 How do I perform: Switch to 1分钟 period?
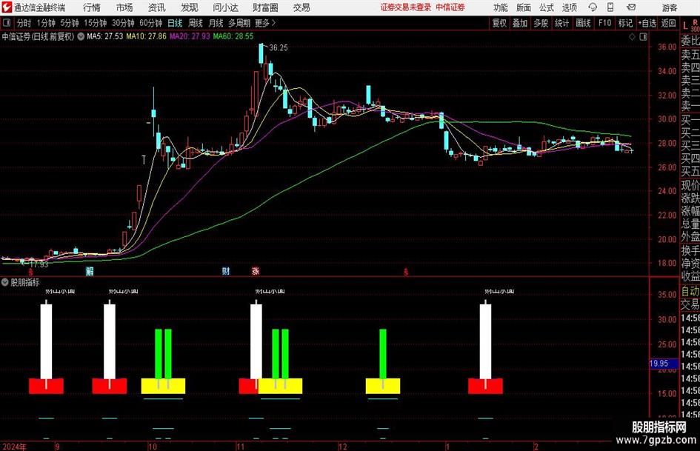pyautogui.click(x=46, y=23)
